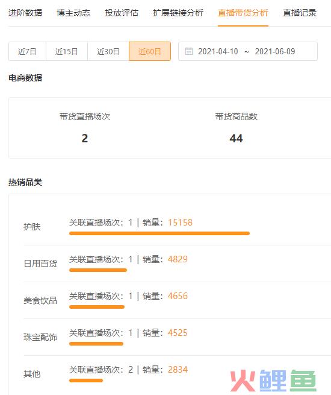Go to 扩展链接分析 tab

pyautogui.click(x=178, y=13)
